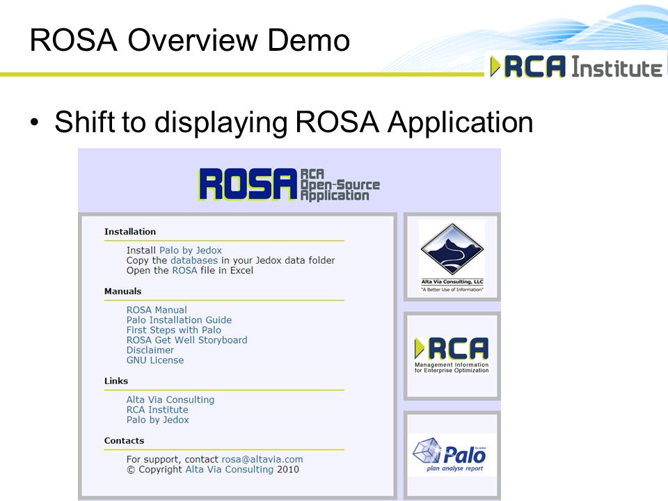This screenshot has height=501, width=668.
Task: Select the Contacts section heading
Action: pos(124,440)
